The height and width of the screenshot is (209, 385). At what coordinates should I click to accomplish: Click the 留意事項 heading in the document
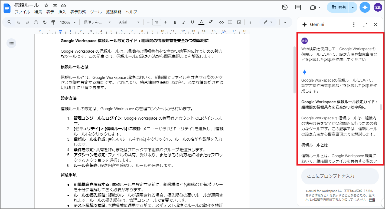(x=68, y=175)
